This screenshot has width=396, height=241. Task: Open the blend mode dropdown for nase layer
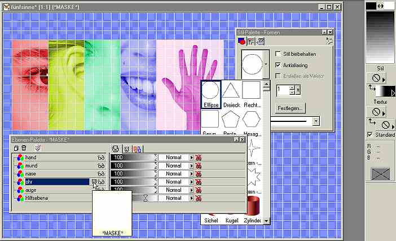pyautogui.click(x=191, y=174)
